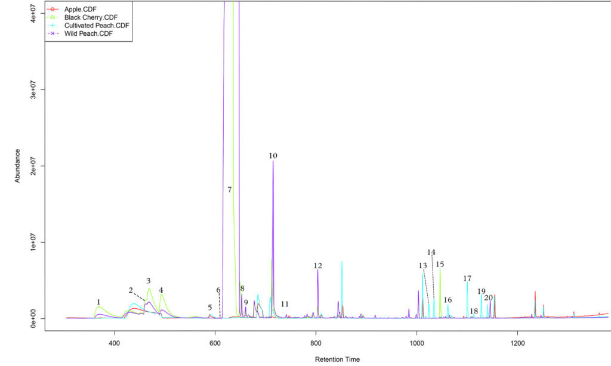
Task: Click peak label 9
Action: (x=246, y=303)
